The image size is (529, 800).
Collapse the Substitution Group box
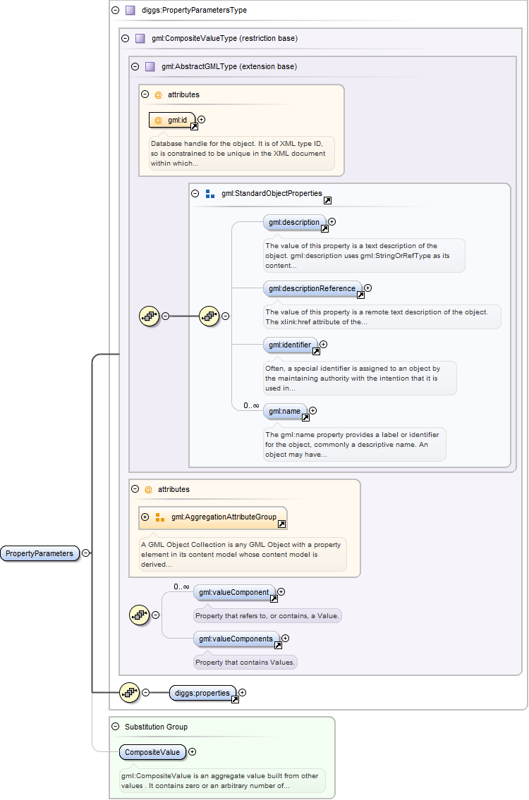(115, 727)
